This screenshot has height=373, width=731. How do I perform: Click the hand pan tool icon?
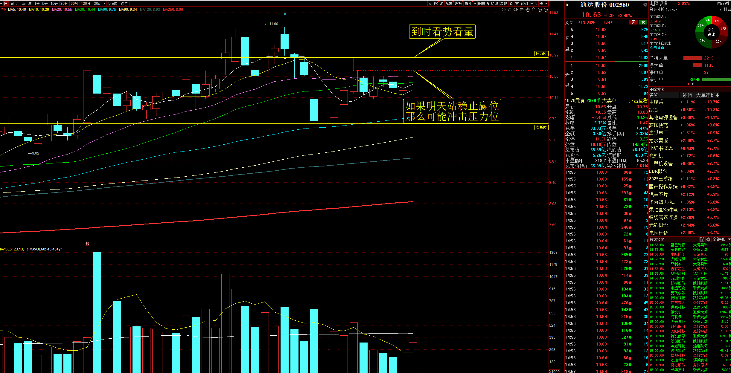point(528,10)
